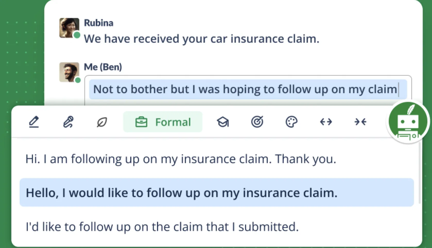This screenshot has width=432, height=248.
Task: Open the QuillBot robot logo button
Action: 408,121
